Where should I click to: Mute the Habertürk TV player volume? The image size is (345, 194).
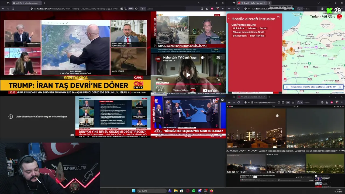pyautogui.click(x=202, y=58)
